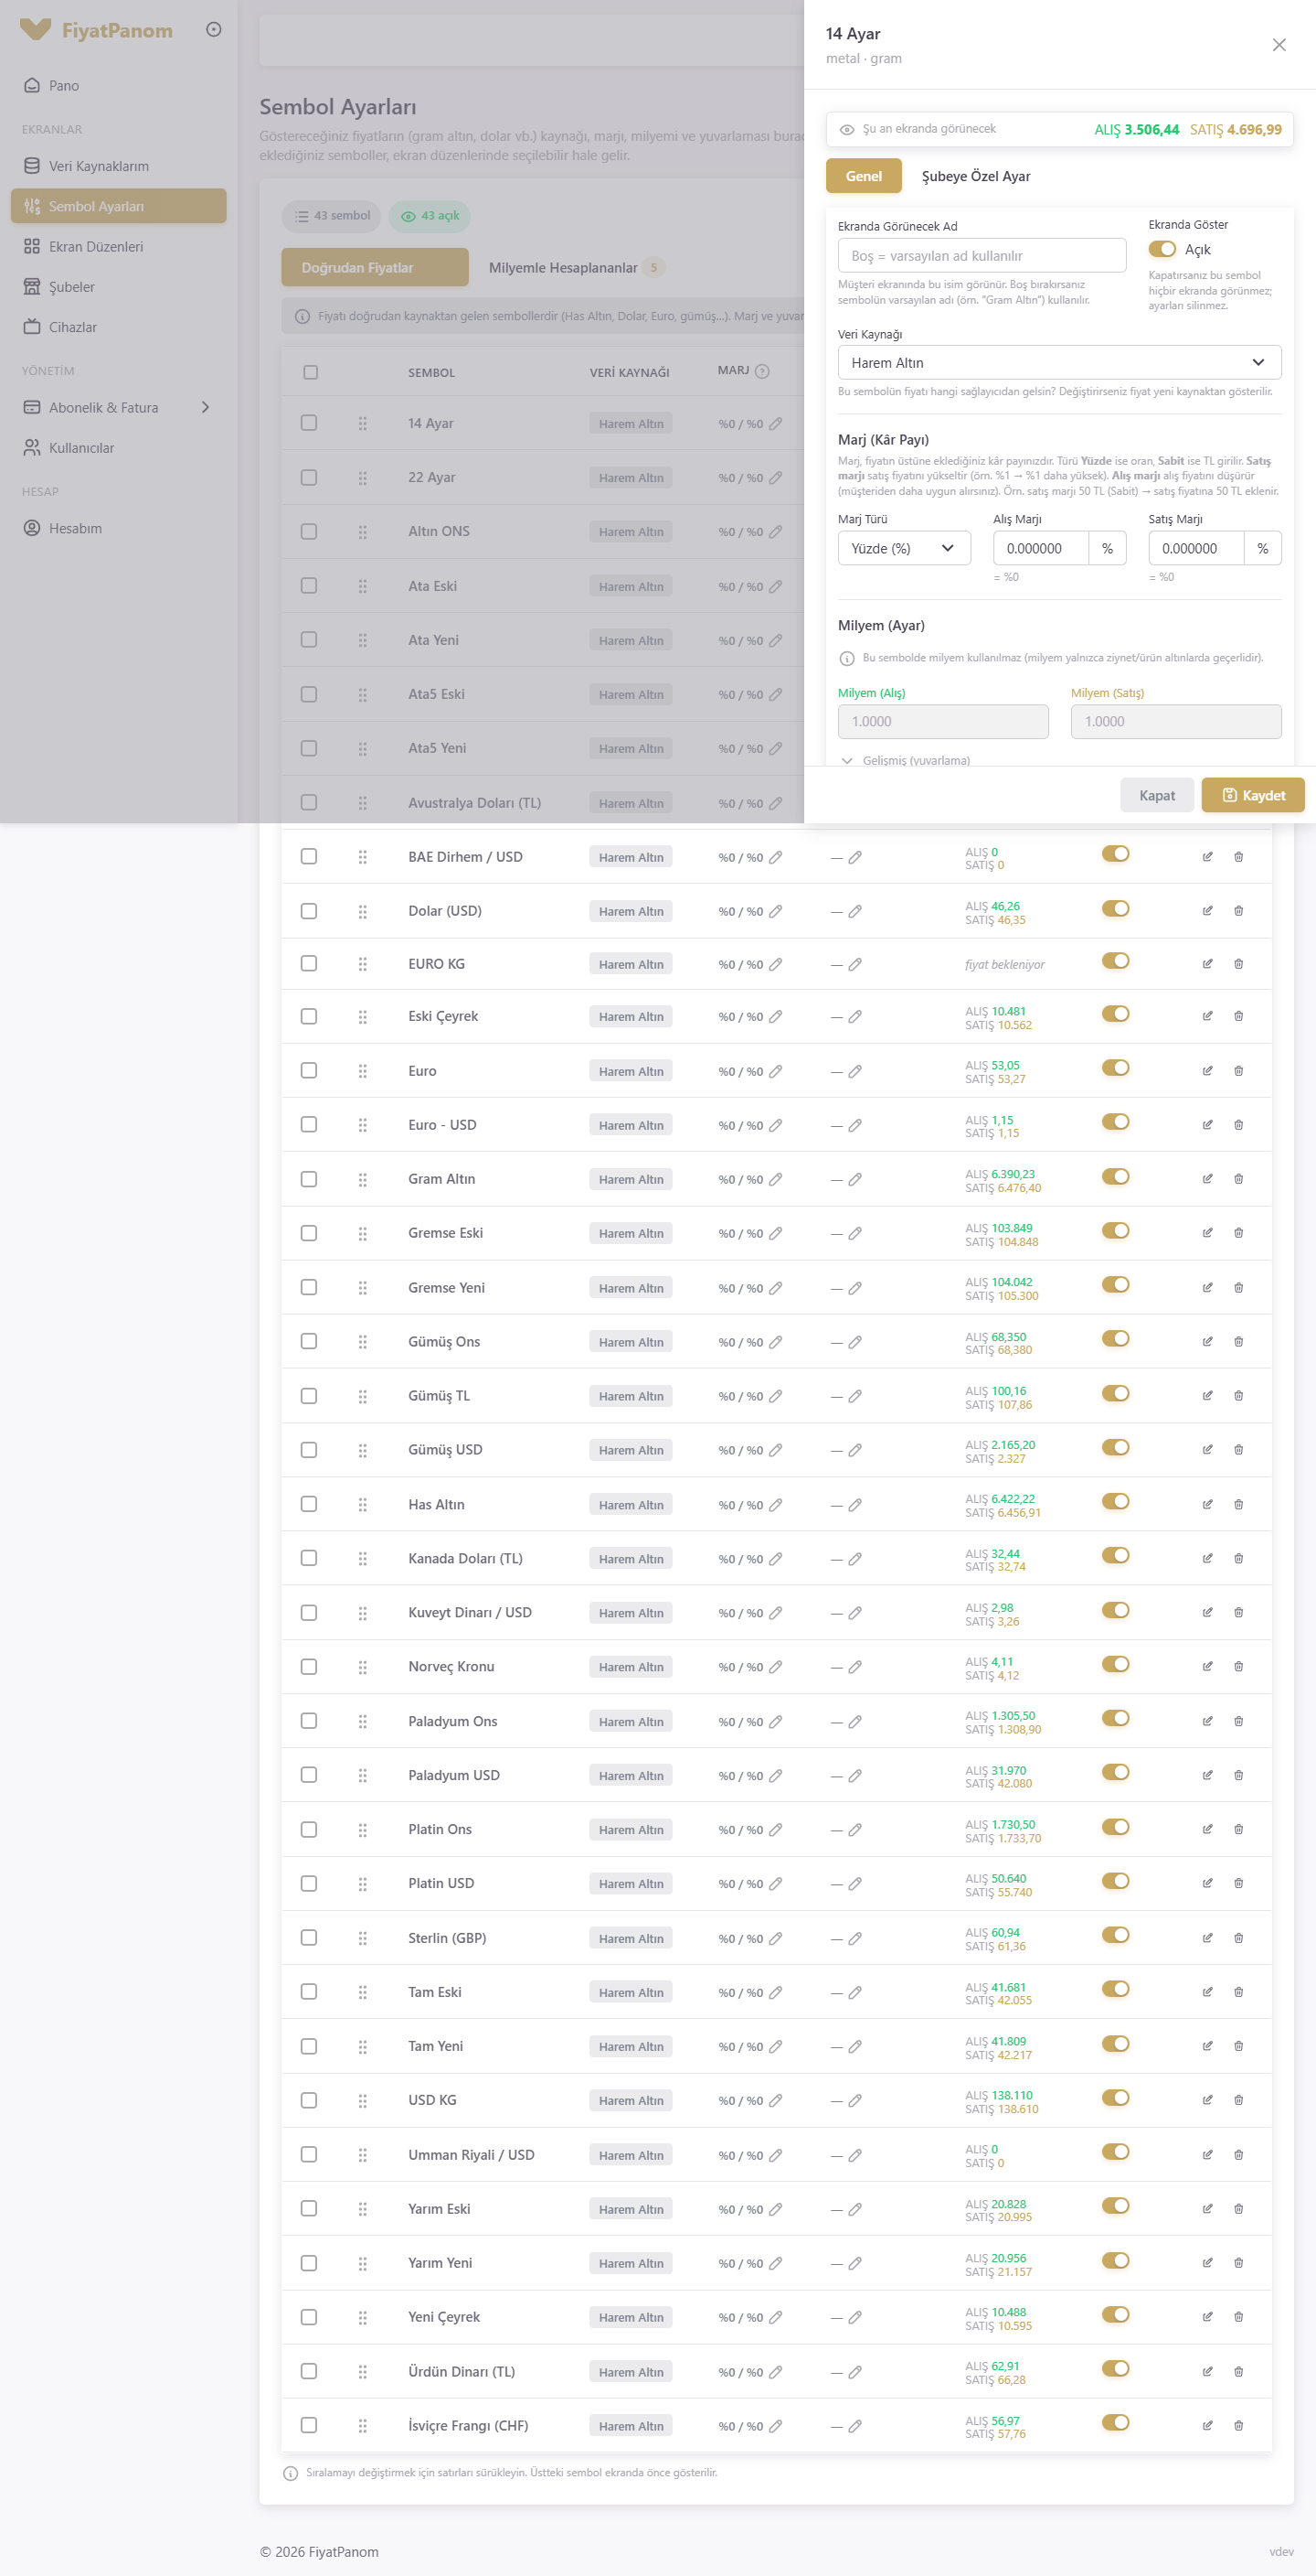The height and width of the screenshot is (2576, 1316).
Task: Click the Kanada Doları (TL) name
Action: (464, 1559)
